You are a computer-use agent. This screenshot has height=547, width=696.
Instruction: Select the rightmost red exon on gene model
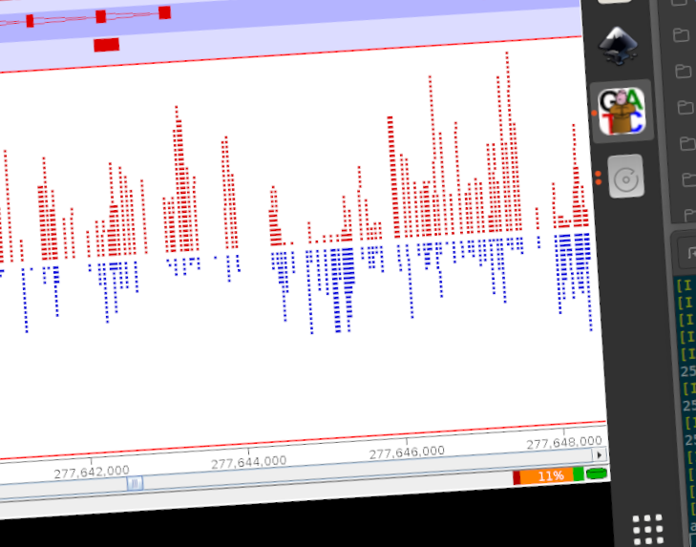click(x=164, y=12)
